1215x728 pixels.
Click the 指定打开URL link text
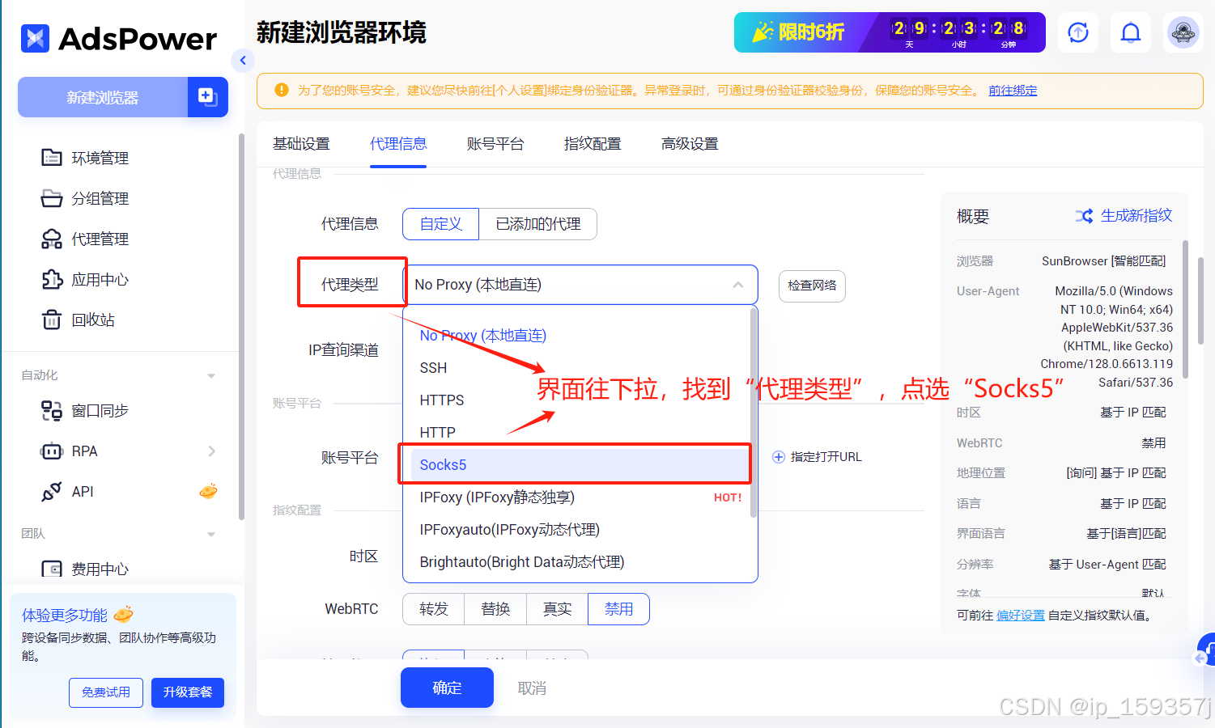pyautogui.click(x=826, y=457)
